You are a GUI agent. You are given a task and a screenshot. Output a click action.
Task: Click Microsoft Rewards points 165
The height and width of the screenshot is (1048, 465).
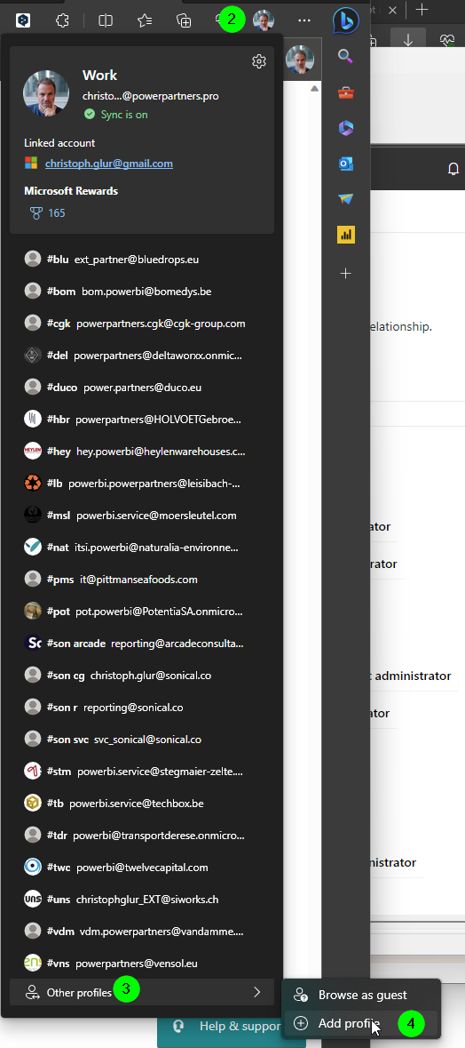tap(57, 213)
